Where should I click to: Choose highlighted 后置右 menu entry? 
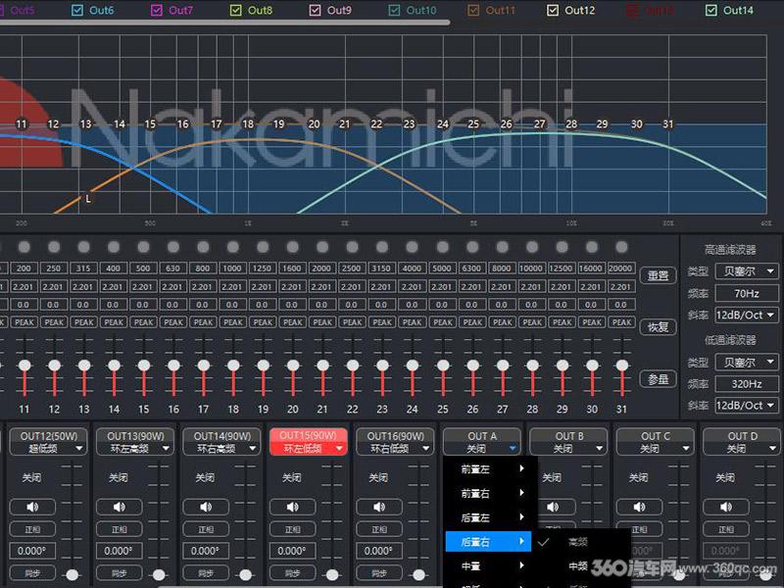tap(488, 542)
